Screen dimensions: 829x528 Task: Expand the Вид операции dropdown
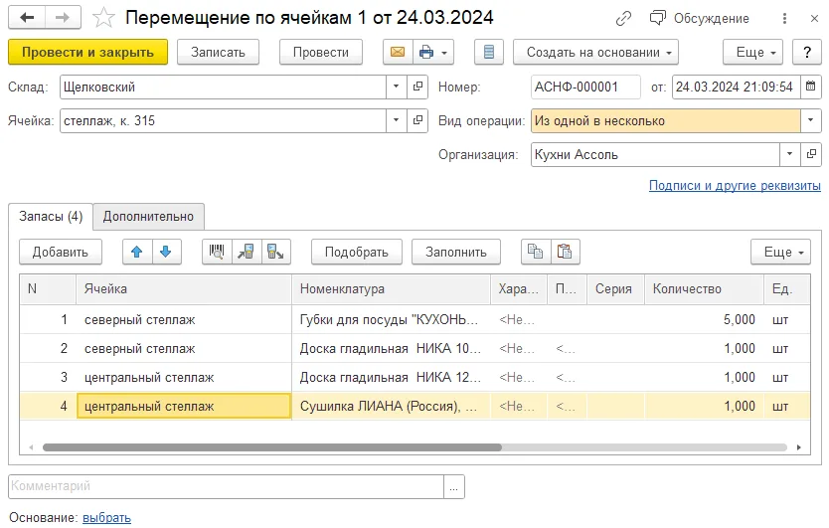tap(810, 120)
